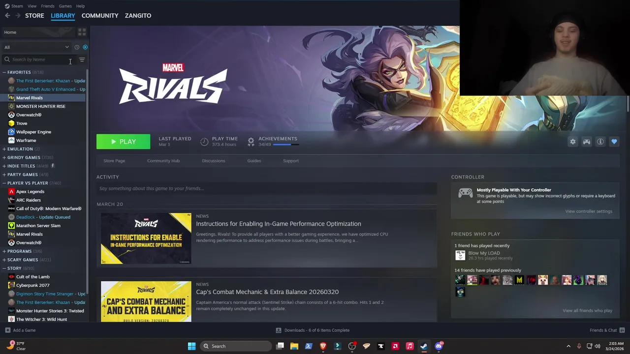Click the achievements trophy icon
Image resolution: width=630 pixels, height=354 pixels.
click(x=251, y=142)
